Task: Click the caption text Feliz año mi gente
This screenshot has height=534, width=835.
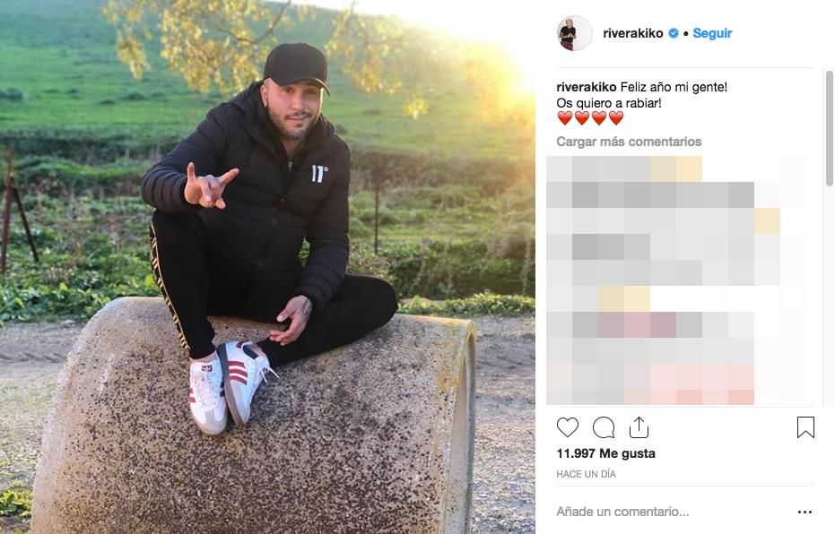Action: [674, 87]
